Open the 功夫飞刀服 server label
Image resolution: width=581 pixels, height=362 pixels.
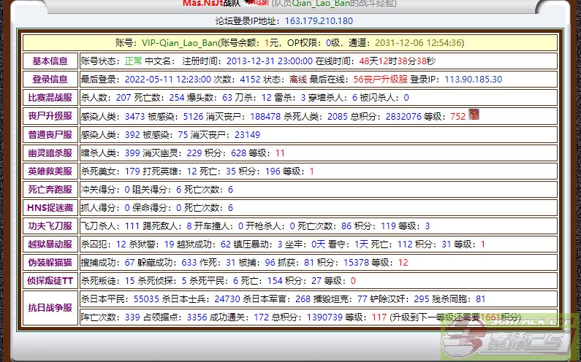tap(50, 226)
